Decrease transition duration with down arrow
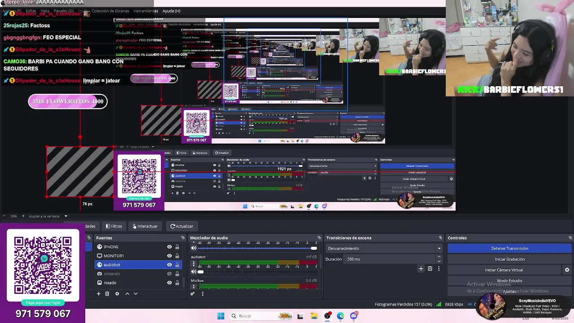The width and height of the screenshot is (574, 323). pyautogui.click(x=439, y=261)
